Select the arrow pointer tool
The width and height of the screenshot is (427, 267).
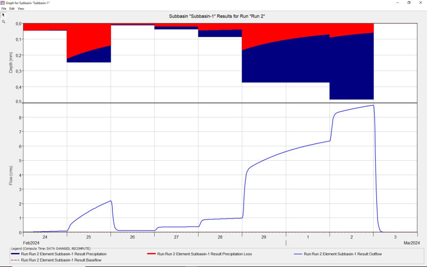(x=3, y=15)
